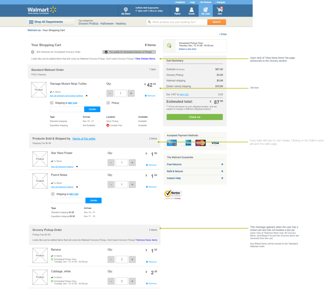Click the orange Search button
The width and height of the screenshot is (327, 289).
click(217, 22)
